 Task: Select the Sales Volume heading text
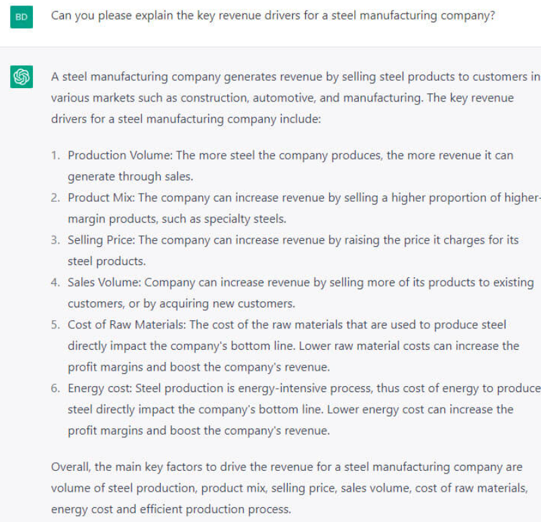tap(103, 283)
